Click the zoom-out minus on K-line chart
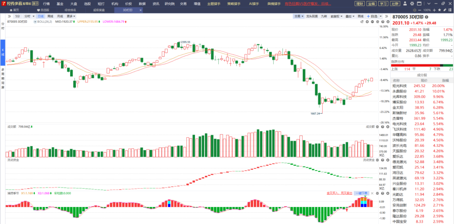This screenshot has width=454, height=224. point(372,22)
